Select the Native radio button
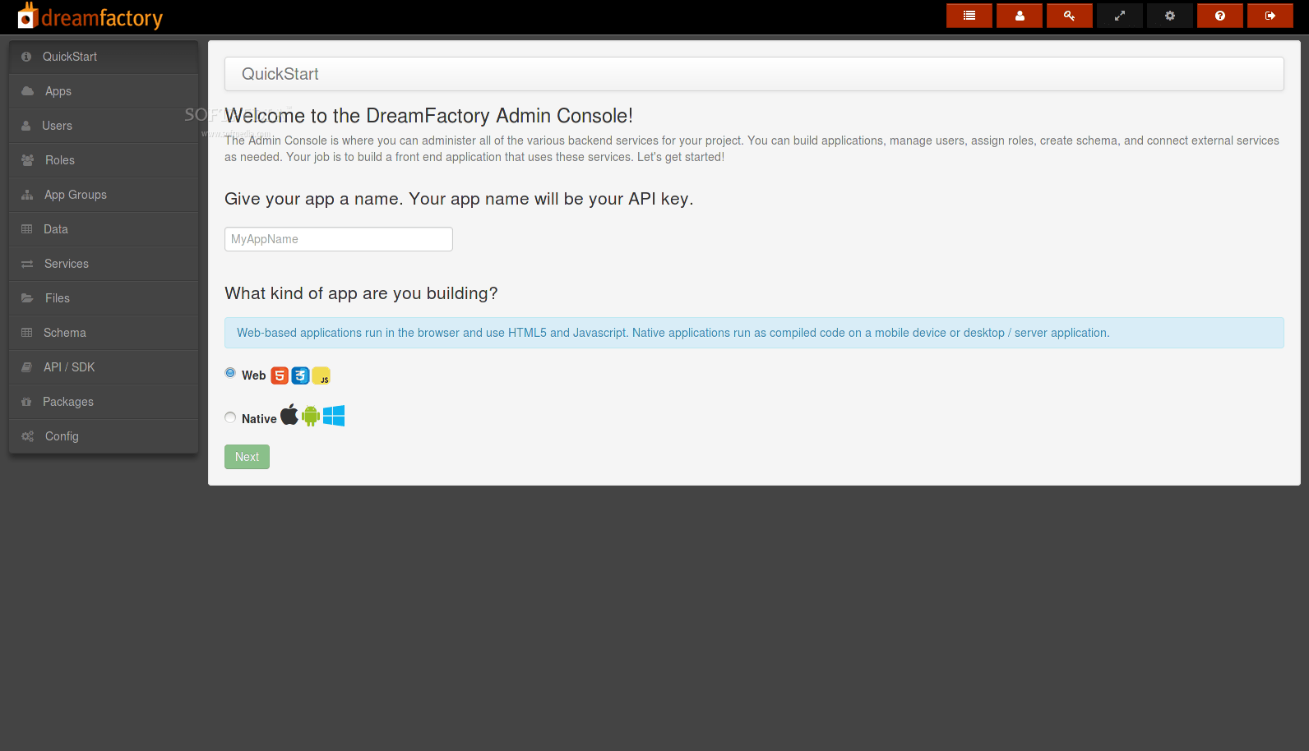 pos(230,417)
